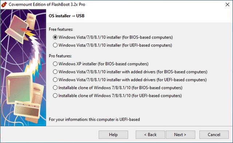Screen dimensions: 233x143
Task: Choose Installable clone of Windows for UEFI
Action: click(117, 95)
